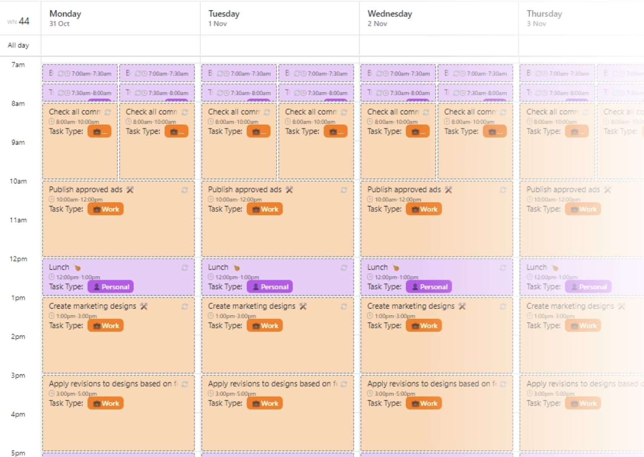The height and width of the screenshot is (457, 644).
Task: Click recurring icon on Monday's Lunch event
Action: (185, 268)
